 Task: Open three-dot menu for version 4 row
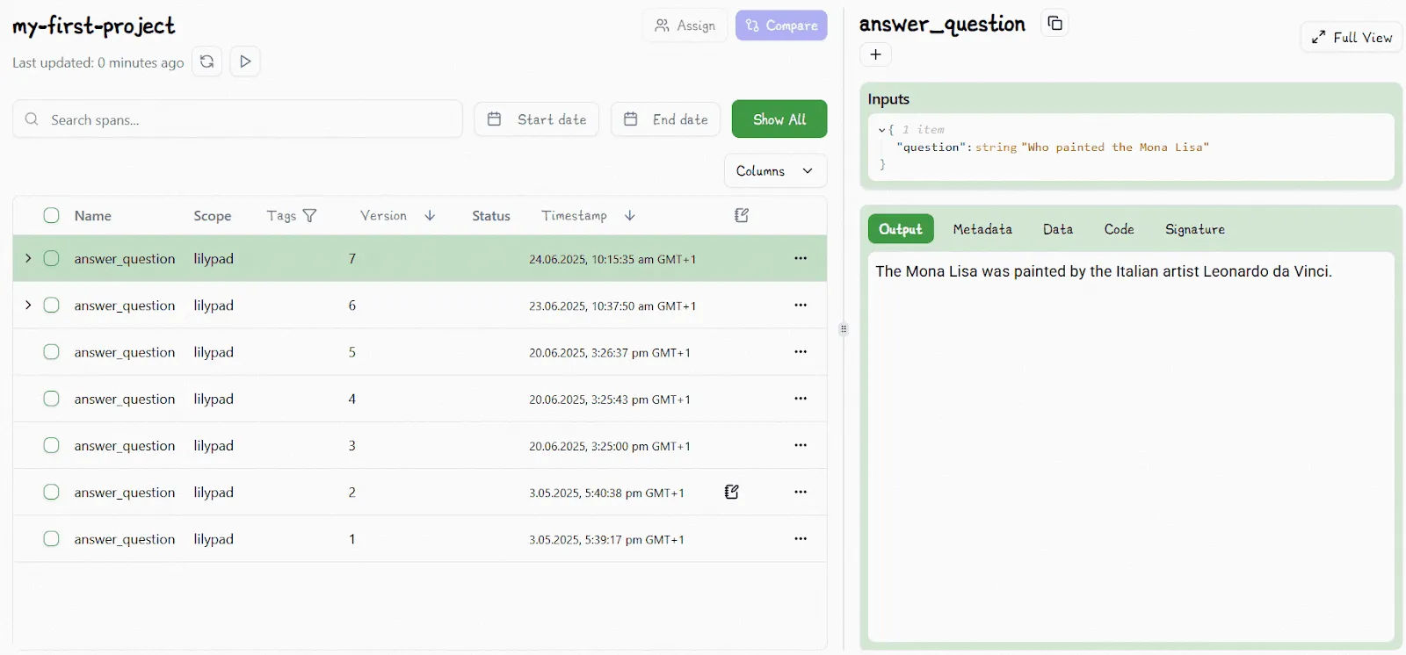[800, 399]
